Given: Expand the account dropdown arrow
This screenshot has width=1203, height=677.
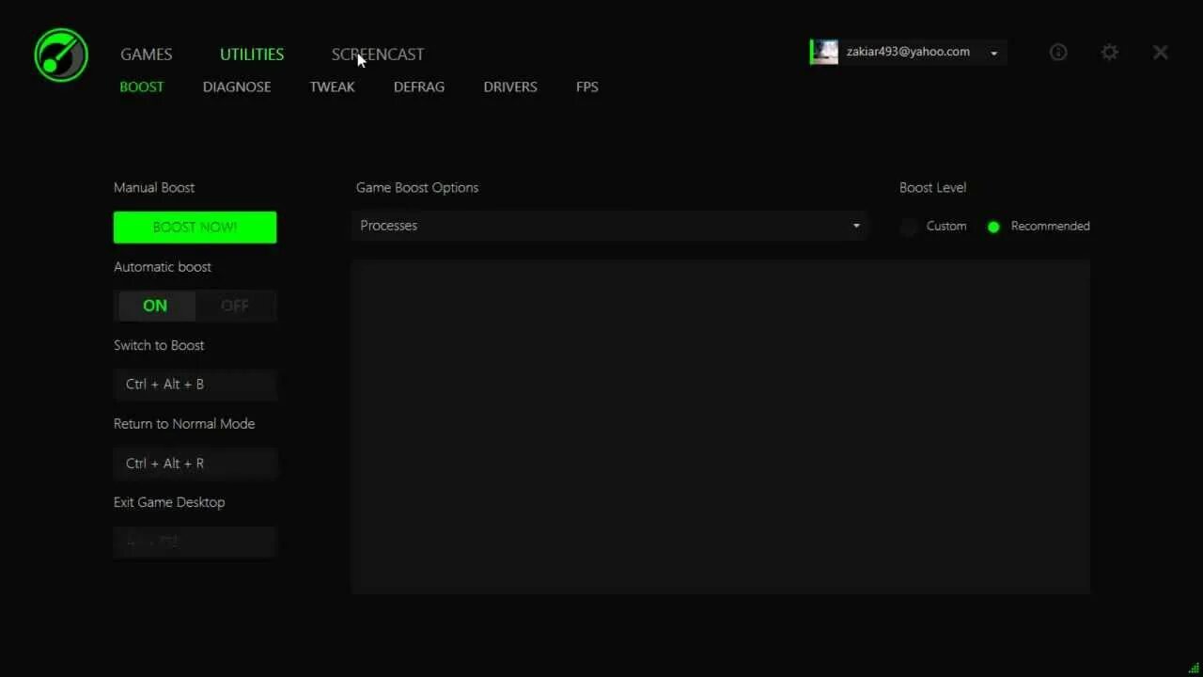Looking at the screenshot, I should pos(993,54).
